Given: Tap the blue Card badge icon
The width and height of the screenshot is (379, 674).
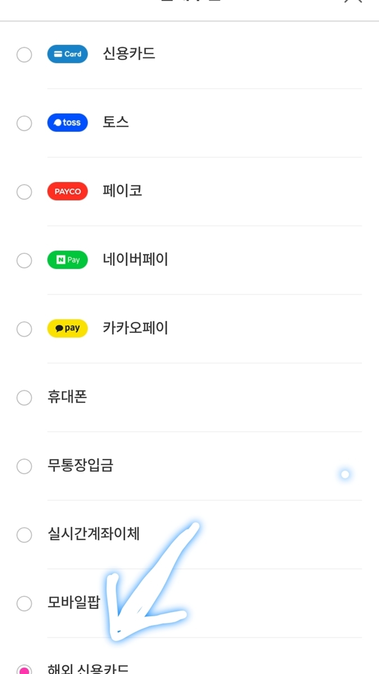Looking at the screenshot, I should point(67,54).
